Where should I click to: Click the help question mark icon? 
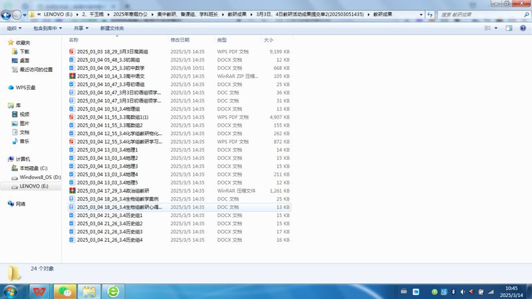click(x=523, y=28)
